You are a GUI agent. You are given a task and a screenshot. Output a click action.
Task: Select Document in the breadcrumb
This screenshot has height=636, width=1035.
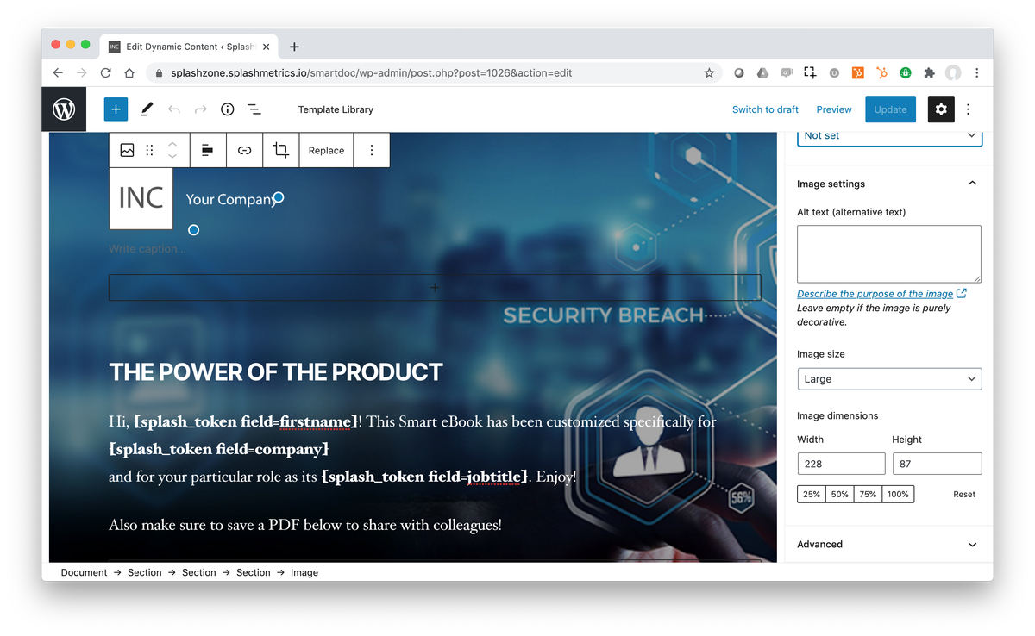84,572
